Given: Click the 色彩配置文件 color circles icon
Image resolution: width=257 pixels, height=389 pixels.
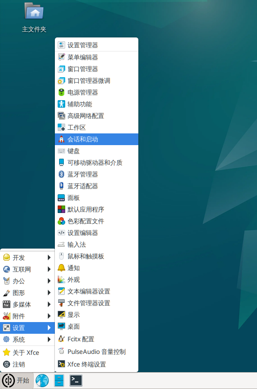Looking at the screenshot, I should click(61, 221).
